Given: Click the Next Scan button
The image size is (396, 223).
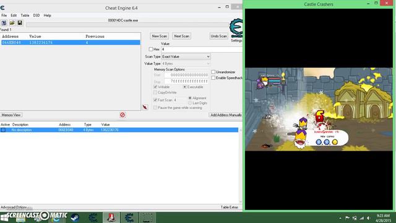Looking at the screenshot, I should pyautogui.click(x=181, y=36).
